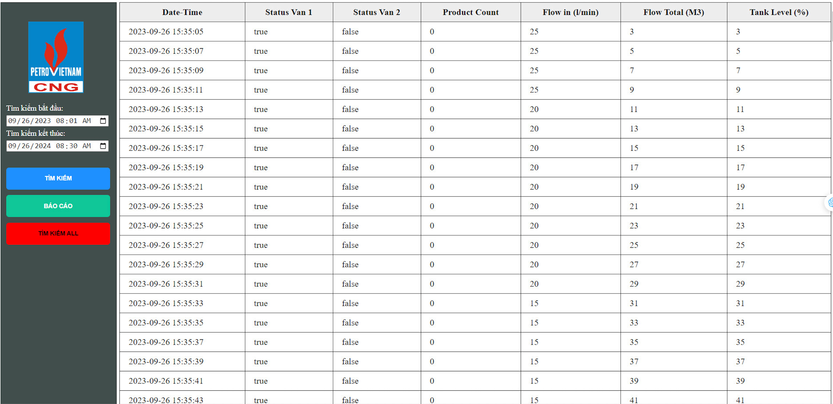
Task: Click the Tank Level (%) header
Action: tap(779, 12)
